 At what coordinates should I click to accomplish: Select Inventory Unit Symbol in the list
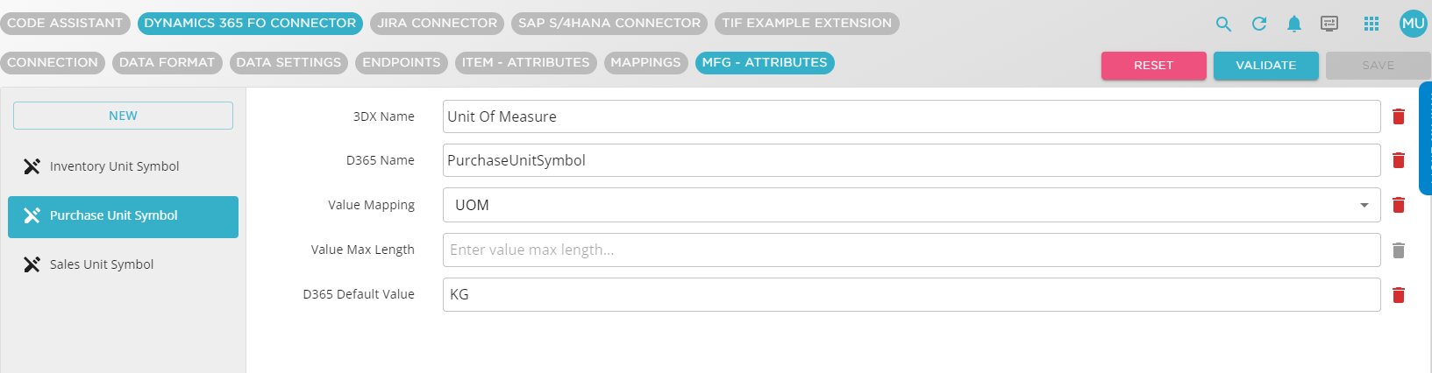click(x=114, y=166)
